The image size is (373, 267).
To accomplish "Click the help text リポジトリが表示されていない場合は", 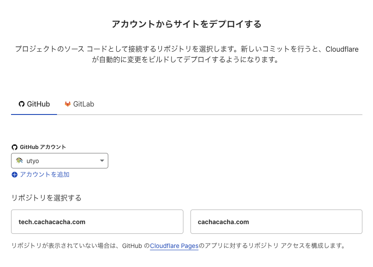I will 66,246.
